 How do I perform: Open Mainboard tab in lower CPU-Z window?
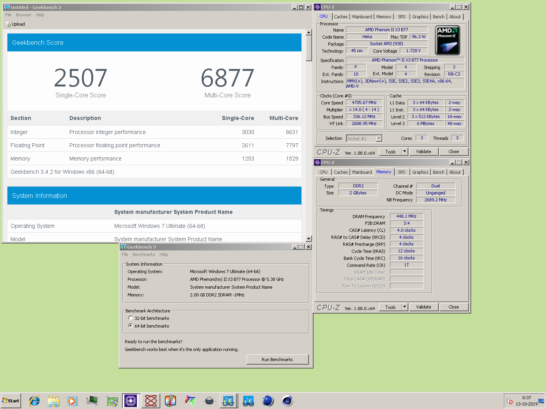(362, 172)
